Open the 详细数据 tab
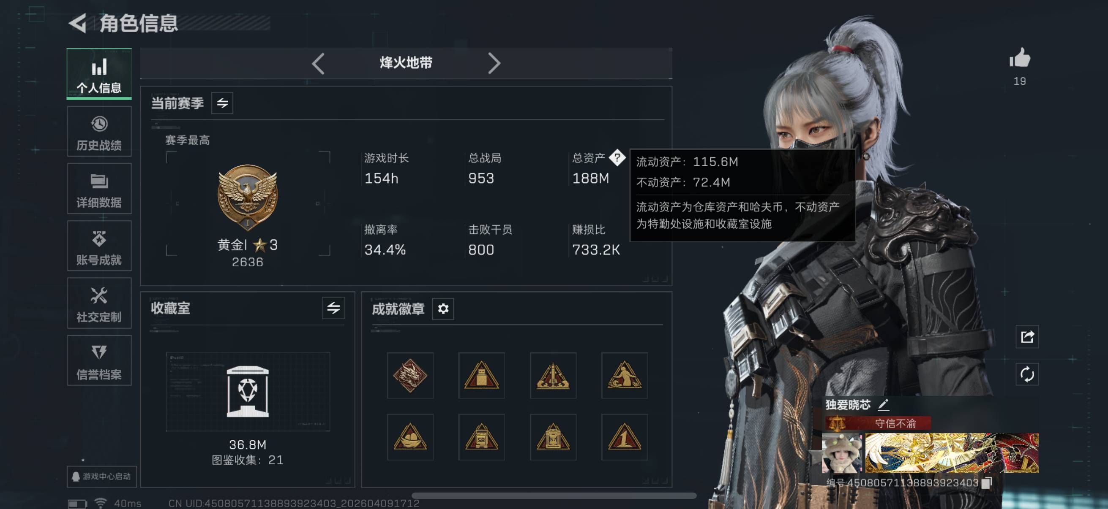This screenshot has width=1108, height=509. [x=99, y=189]
